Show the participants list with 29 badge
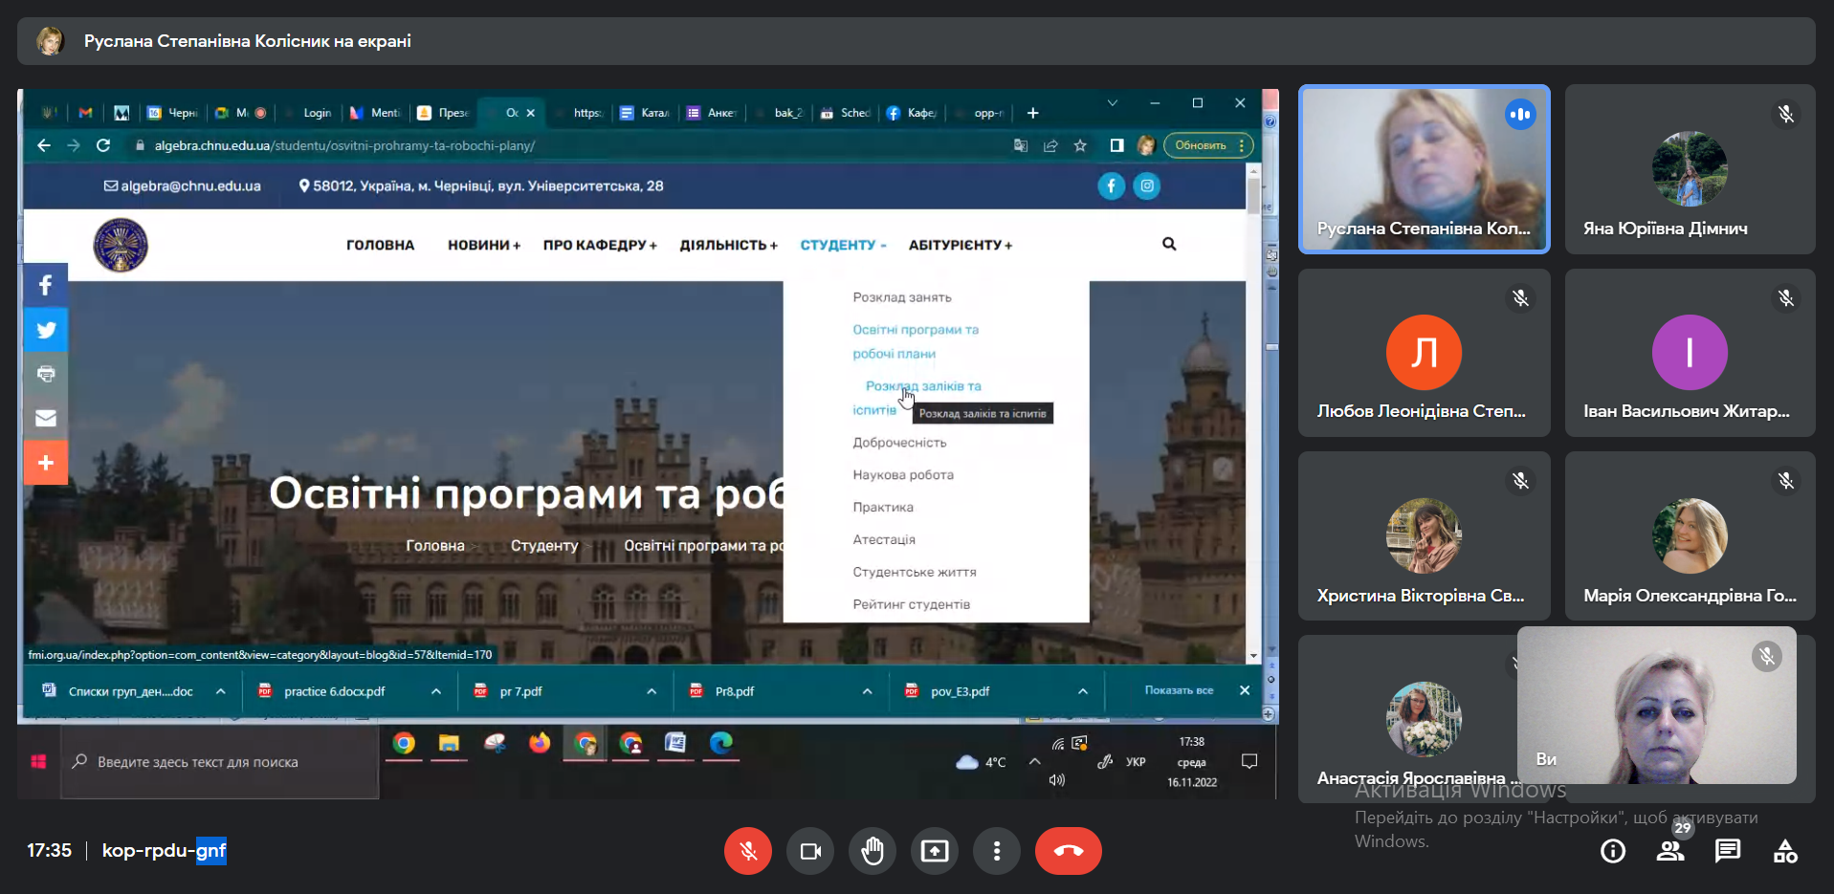This screenshot has height=894, width=1834. click(x=1670, y=851)
